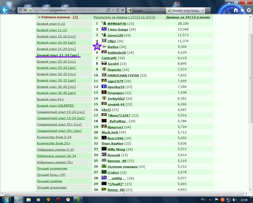Screen dimensions: 253x203
Task: Click the [?] help link beside Рейтинги игроков
Action: [75, 17]
